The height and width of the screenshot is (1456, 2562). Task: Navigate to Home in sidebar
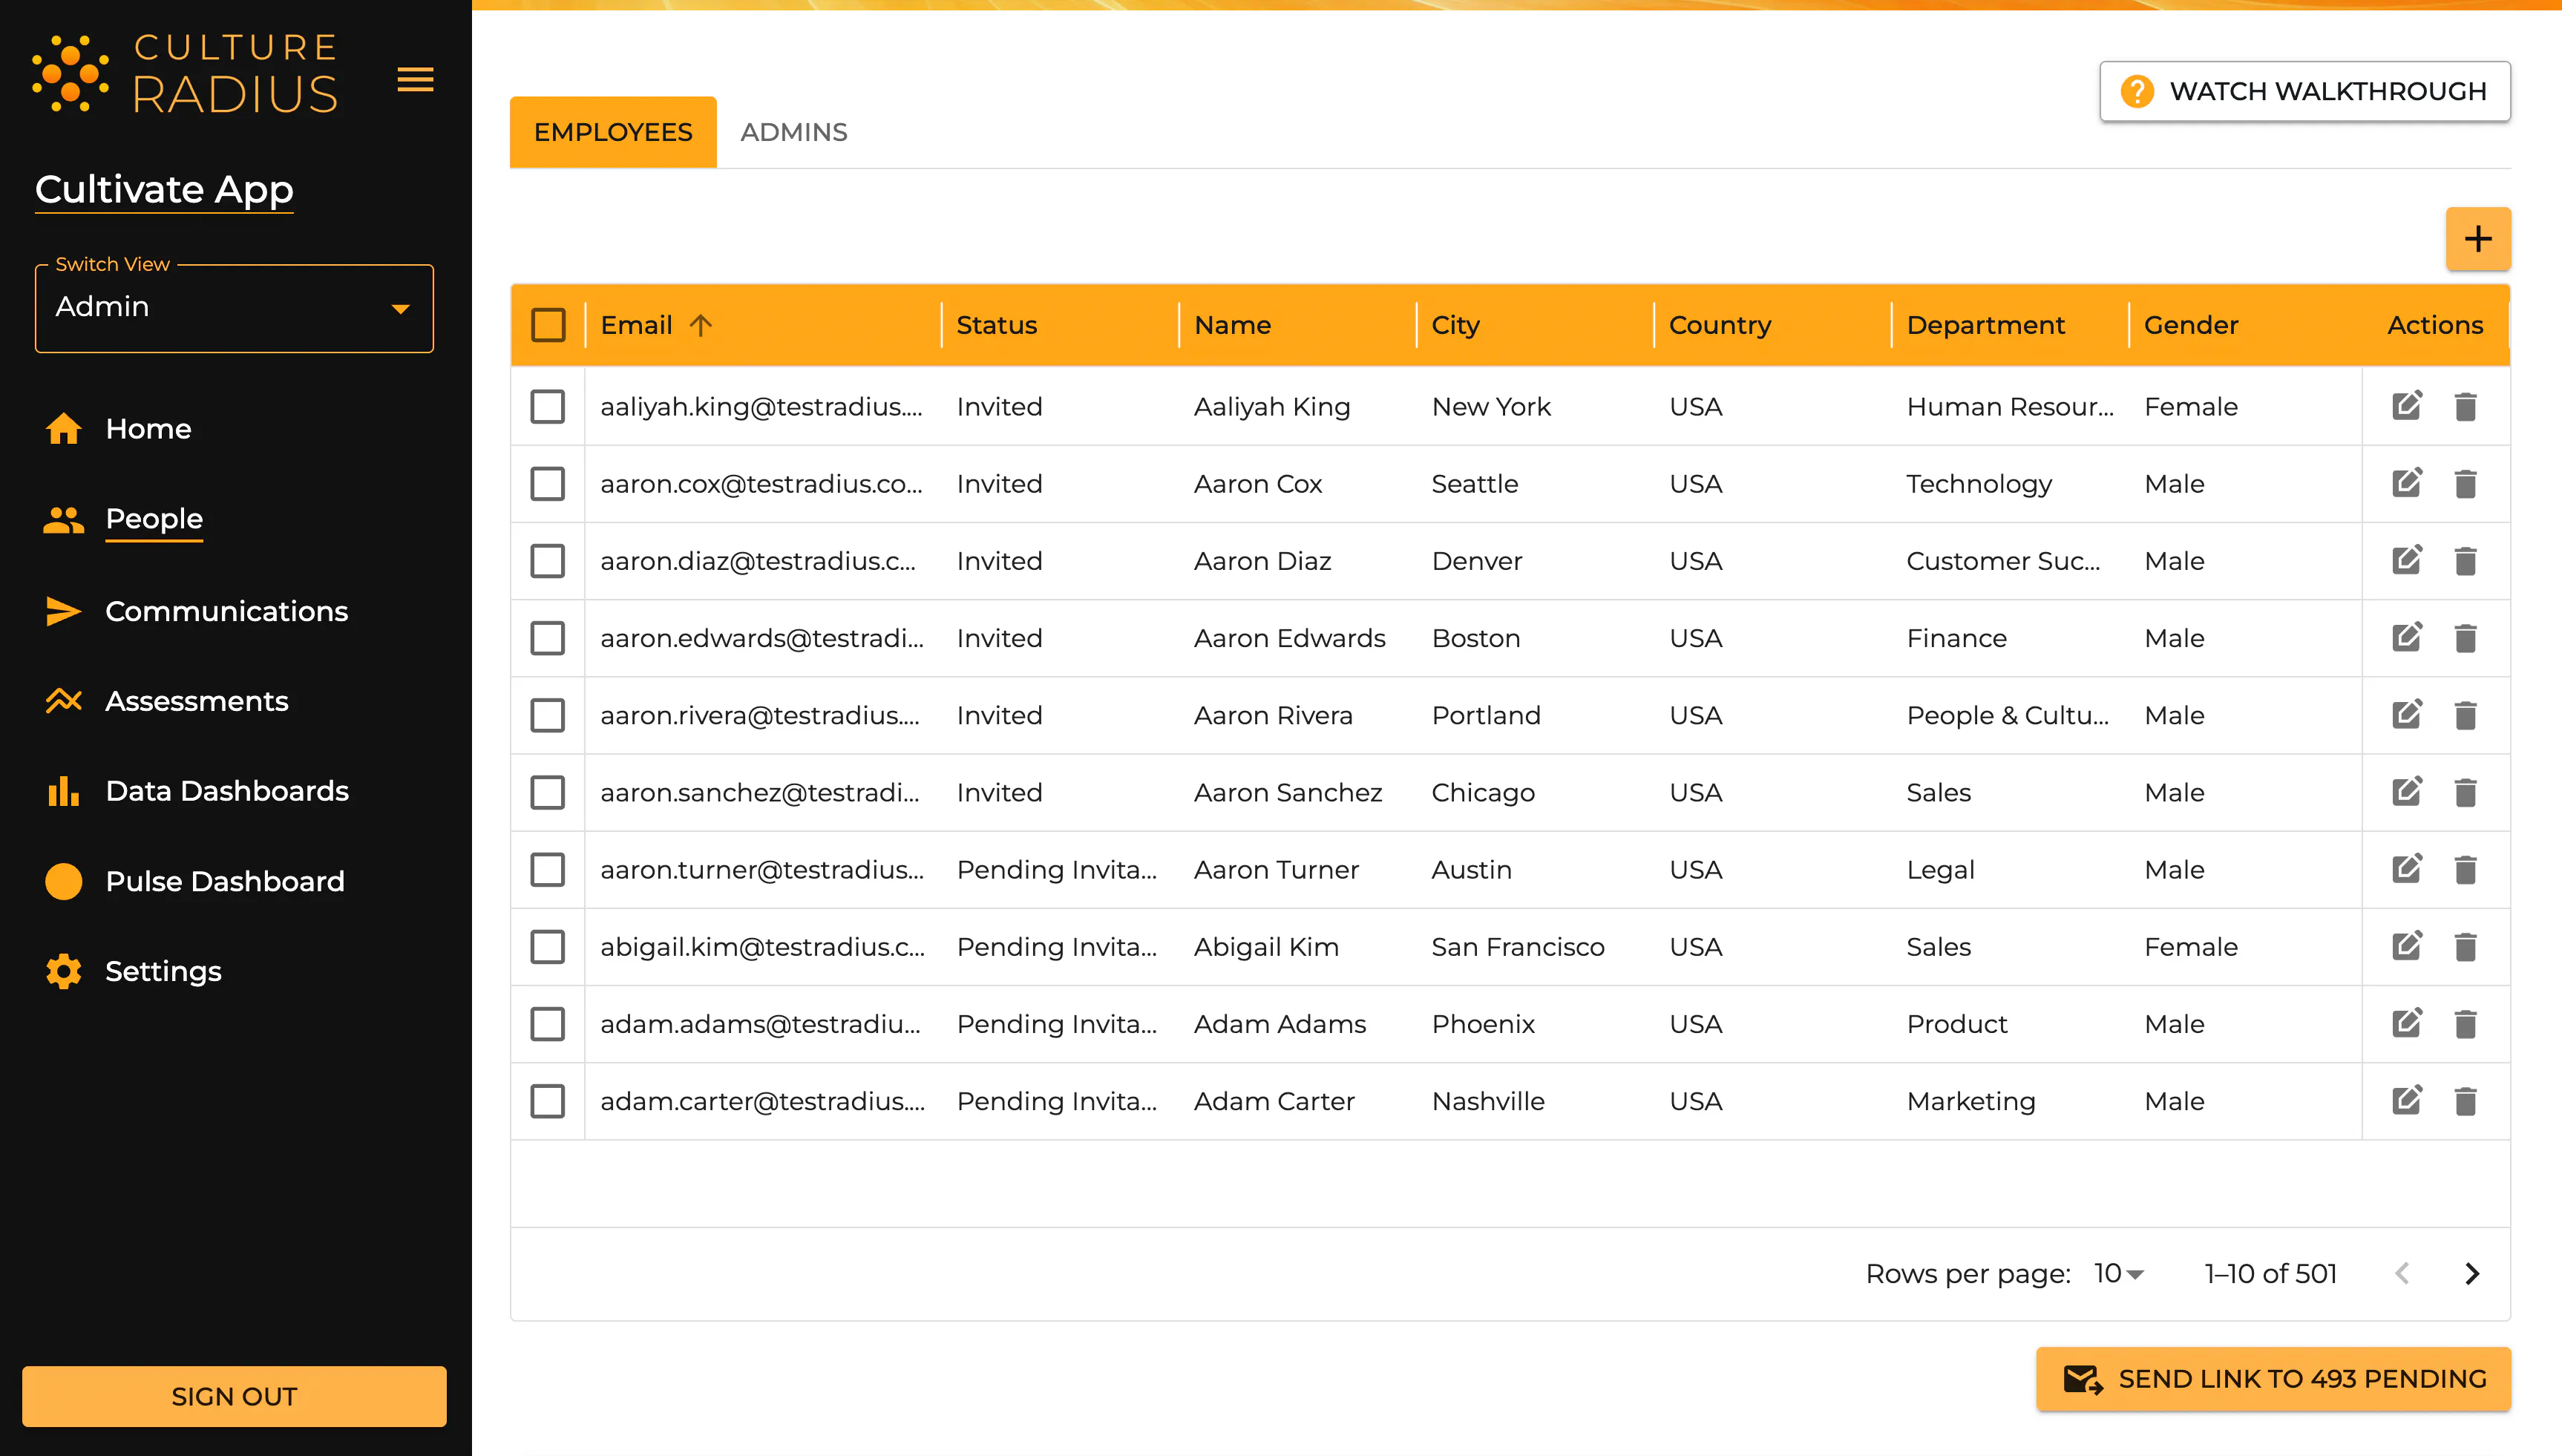click(x=148, y=429)
